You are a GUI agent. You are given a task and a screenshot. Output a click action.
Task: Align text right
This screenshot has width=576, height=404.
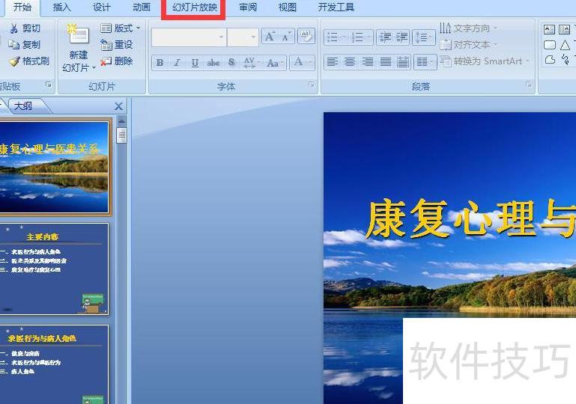pyautogui.click(x=367, y=62)
